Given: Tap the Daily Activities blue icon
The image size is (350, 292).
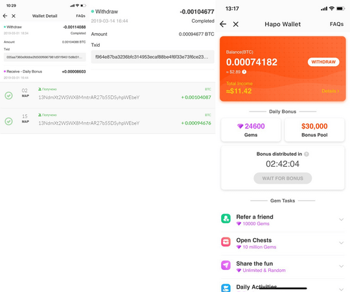Looking at the screenshot, I should tap(226, 287).
